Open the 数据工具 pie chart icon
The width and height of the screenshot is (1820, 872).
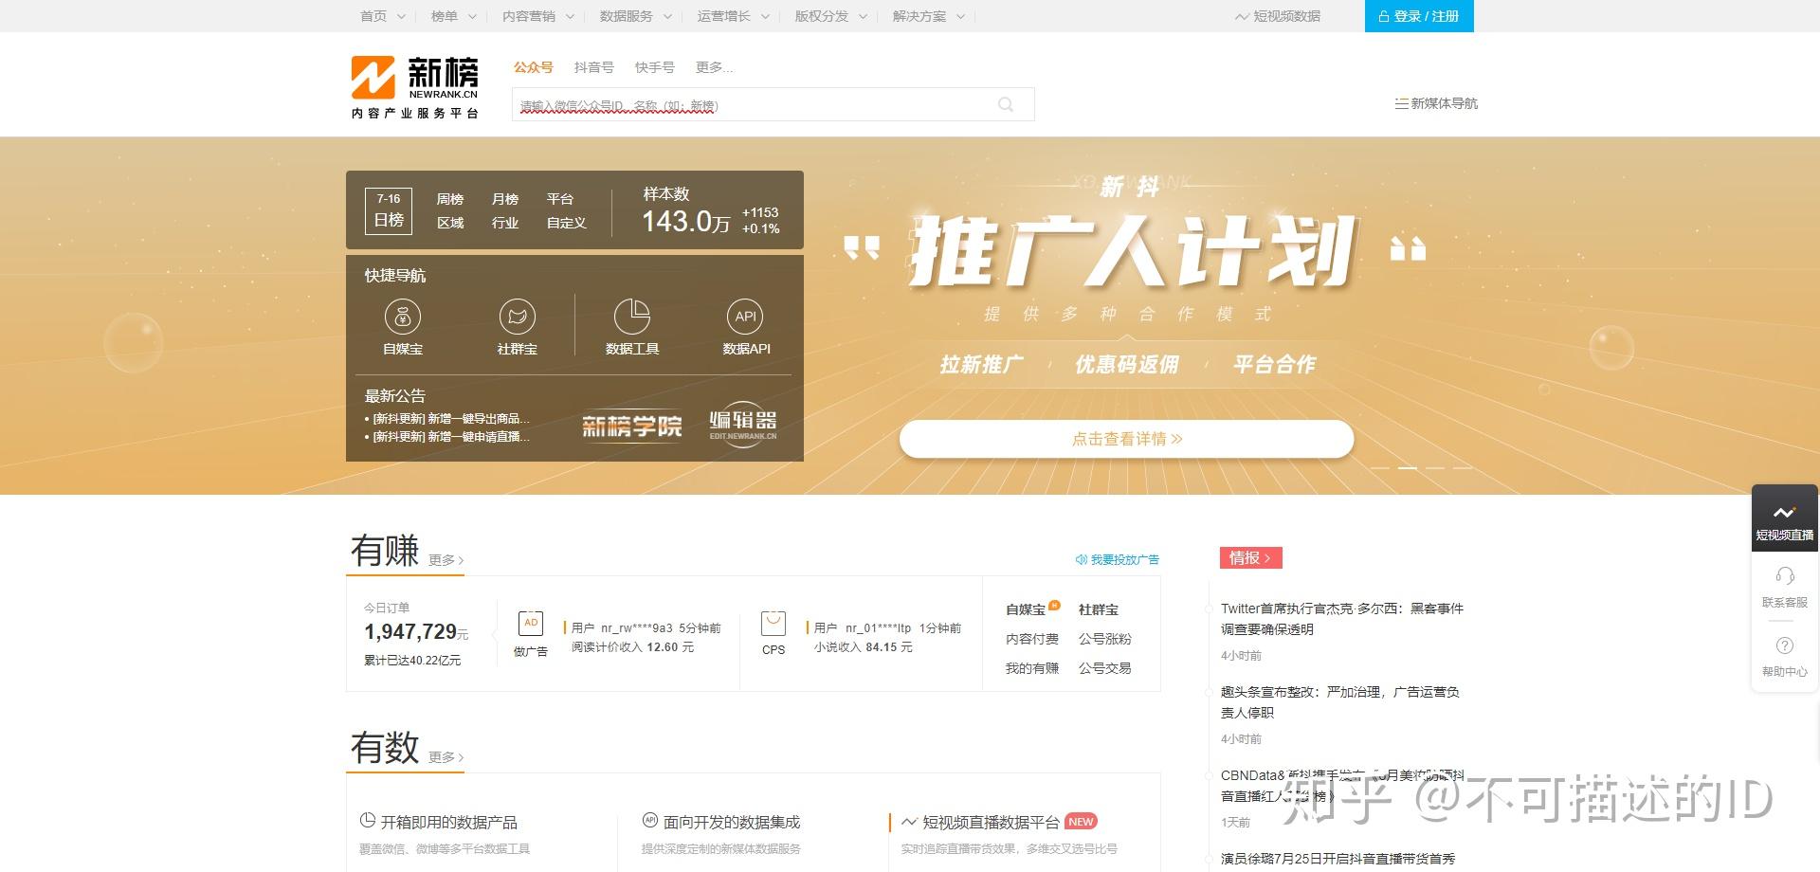tap(632, 317)
